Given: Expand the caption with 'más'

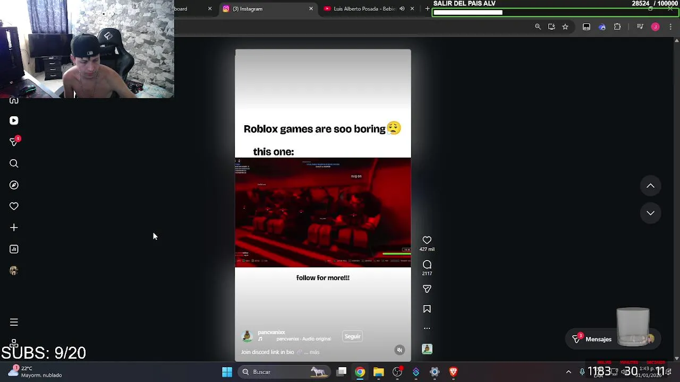Looking at the screenshot, I should (x=314, y=352).
